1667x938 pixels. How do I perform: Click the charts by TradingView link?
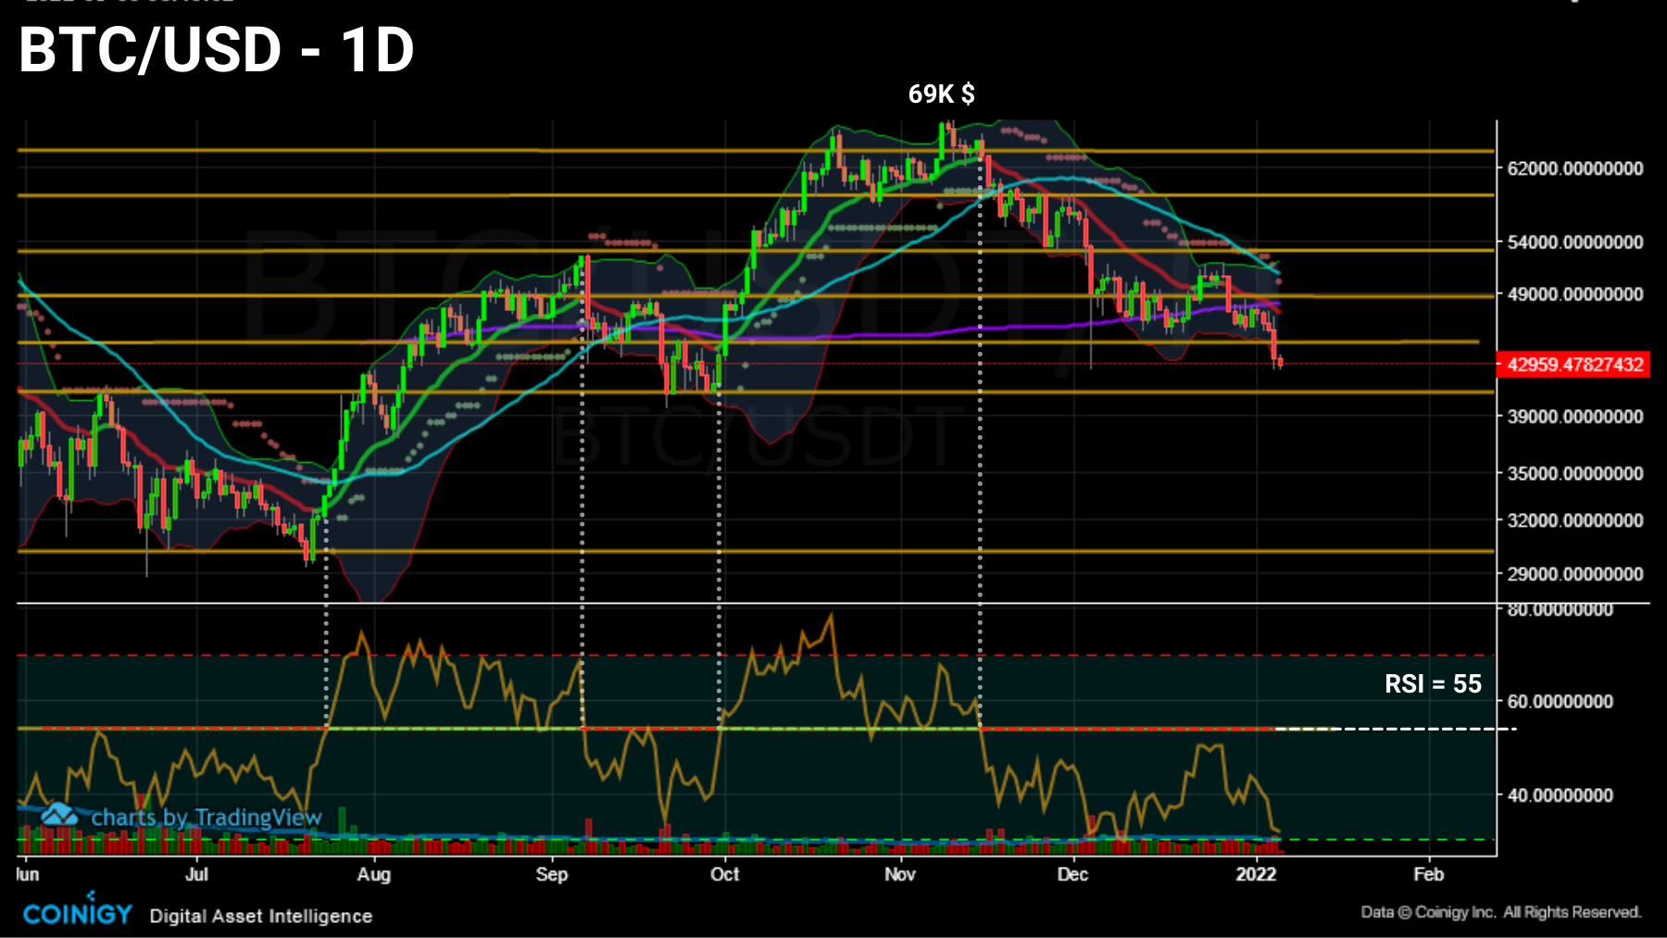tap(206, 818)
